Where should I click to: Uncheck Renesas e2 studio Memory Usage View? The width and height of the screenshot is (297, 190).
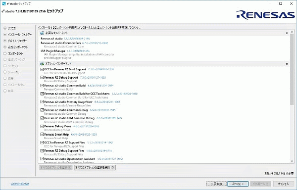42,102
